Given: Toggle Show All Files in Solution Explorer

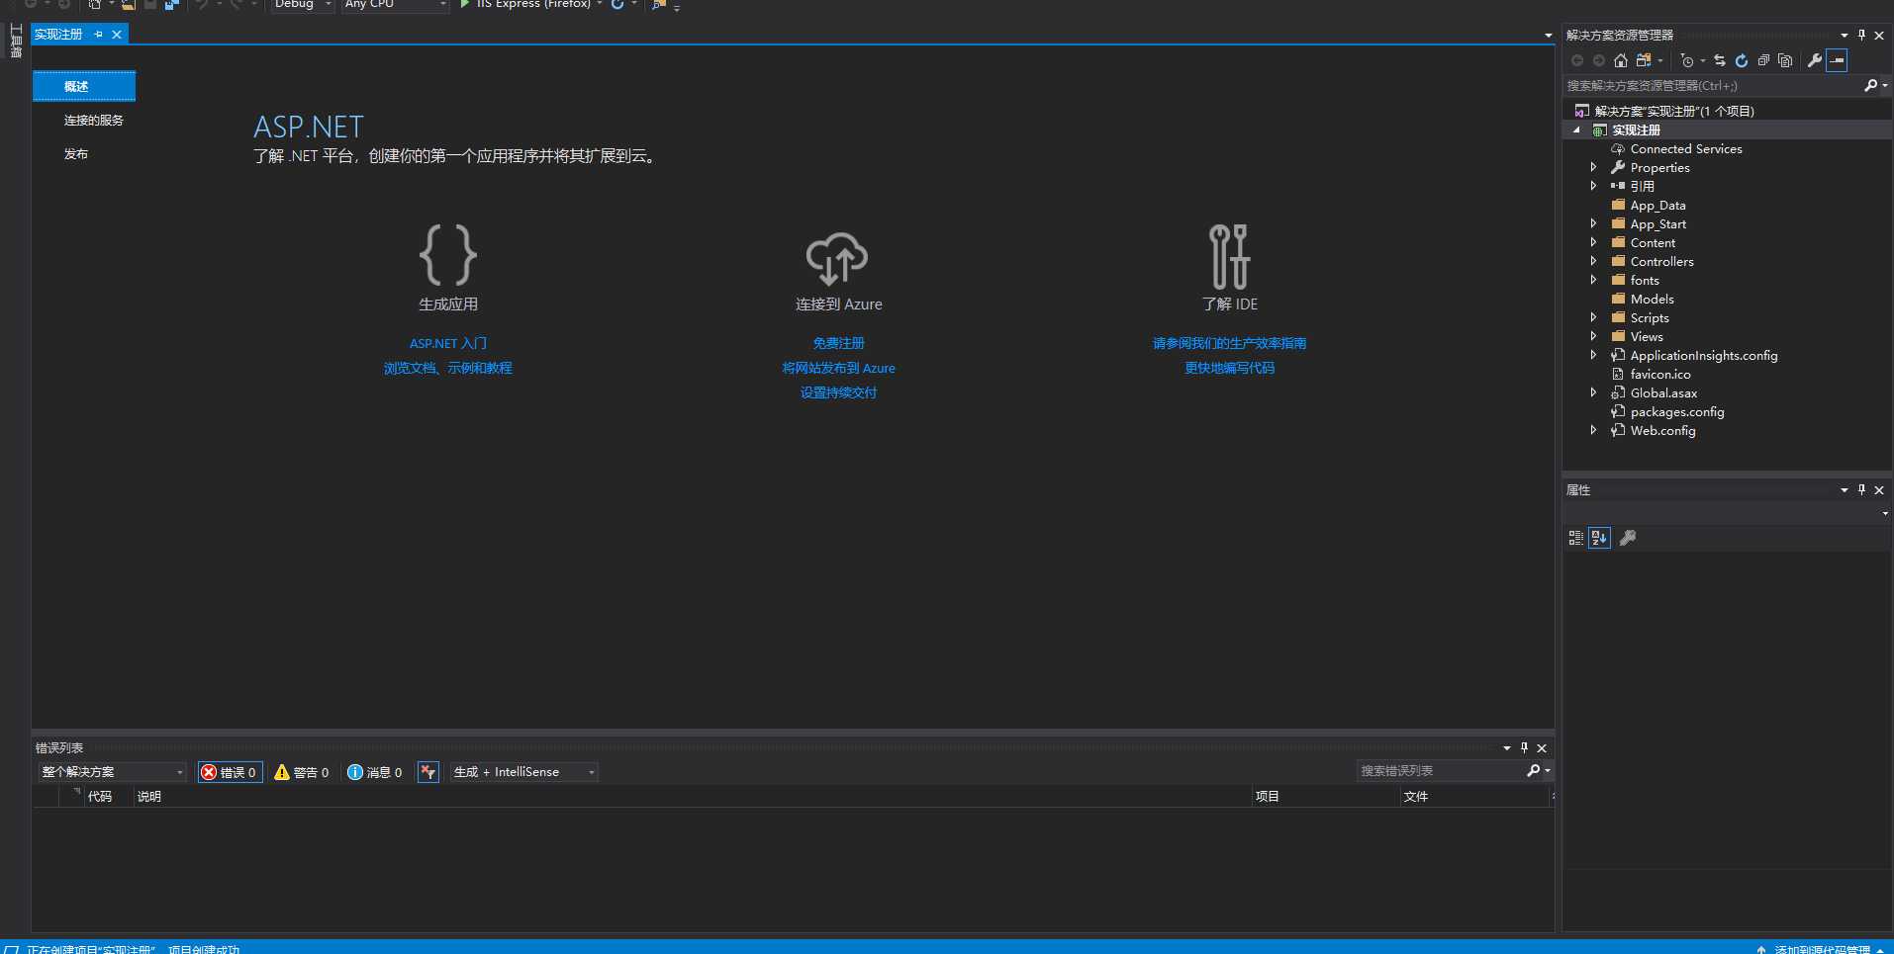Looking at the screenshot, I should pos(1785,60).
